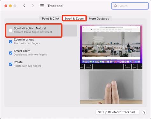151x119 pixels.
Task: Focus the Search field
Action: point(130,6)
